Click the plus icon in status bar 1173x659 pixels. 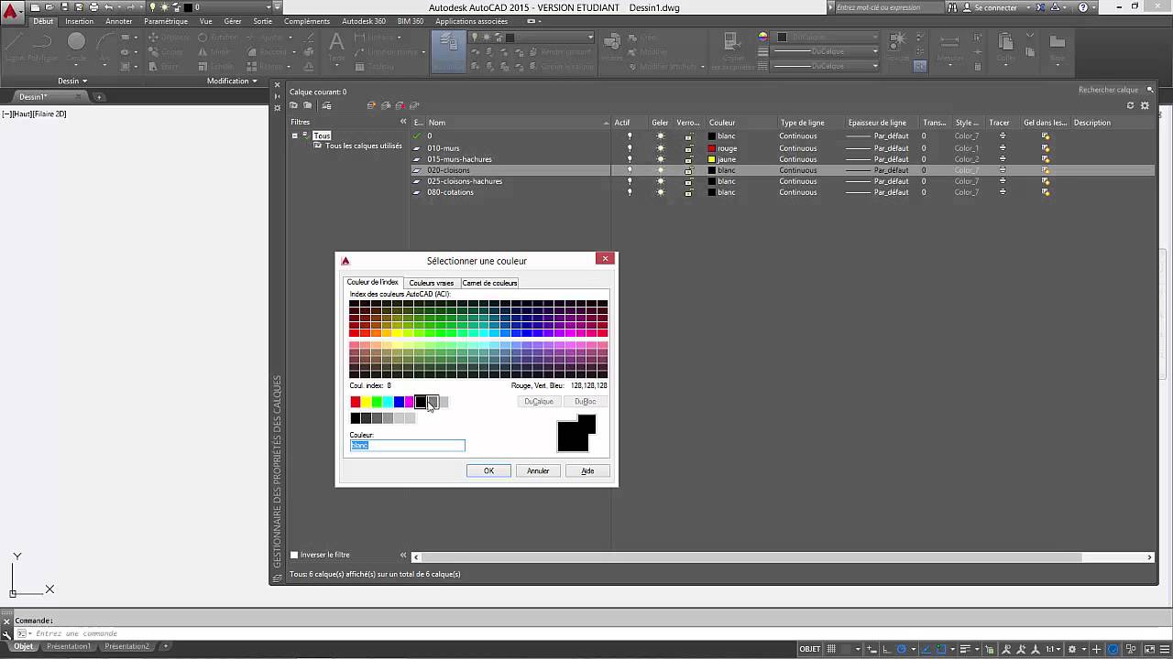pos(1096,649)
